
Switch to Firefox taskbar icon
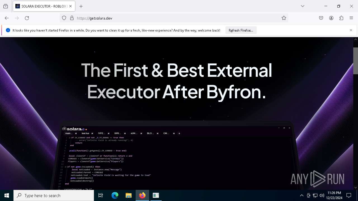click(x=142, y=195)
